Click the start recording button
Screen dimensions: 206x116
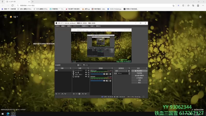pos(139,73)
